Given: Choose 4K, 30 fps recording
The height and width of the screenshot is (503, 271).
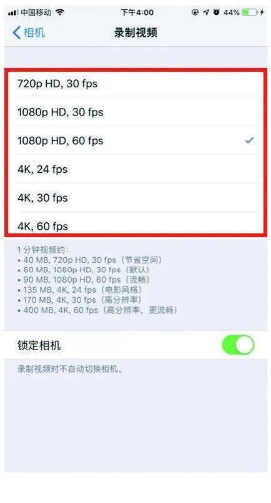Looking at the screenshot, I should pos(135,197).
